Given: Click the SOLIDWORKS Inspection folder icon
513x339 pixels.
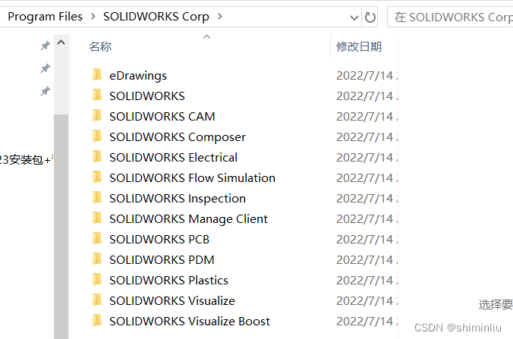Looking at the screenshot, I should [x=97, y=197].
